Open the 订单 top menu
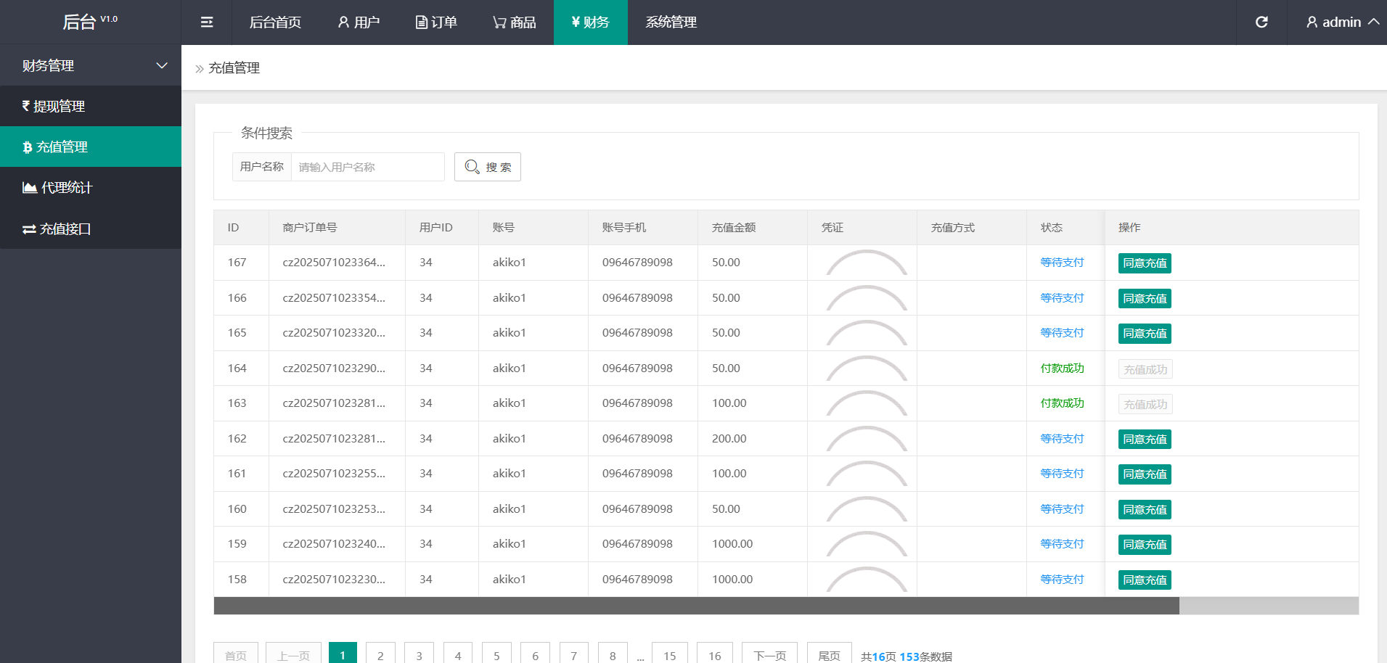 click(x=436, y=22)
